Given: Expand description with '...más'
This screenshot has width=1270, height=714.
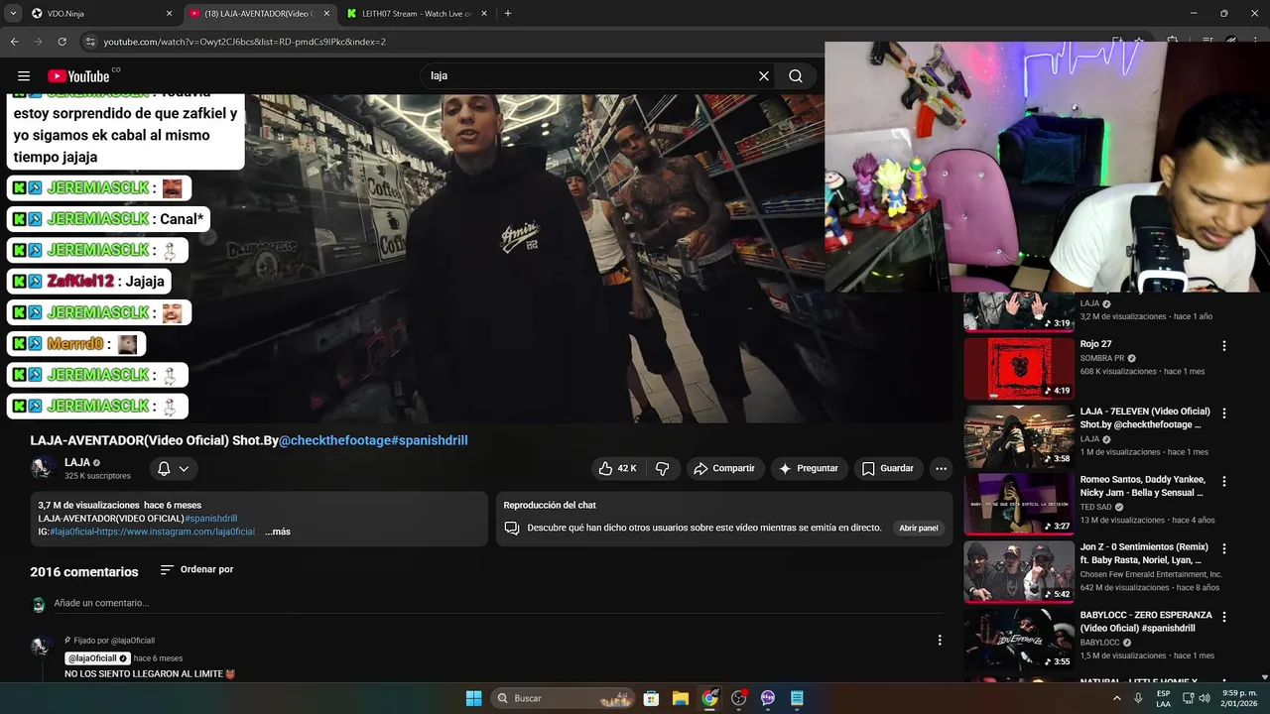Looking at the screenshot, I should click(278, 532).
